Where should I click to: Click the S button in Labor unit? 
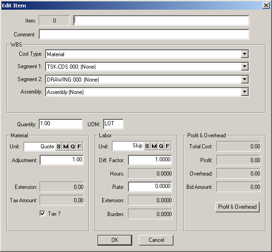(x=147, y=146)
